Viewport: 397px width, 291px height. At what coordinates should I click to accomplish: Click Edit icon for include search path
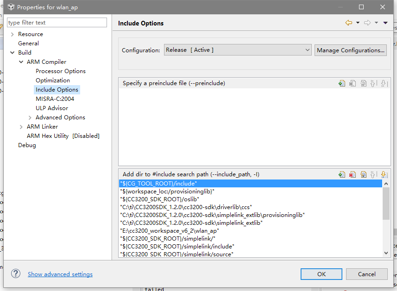[x=363, y=174]
